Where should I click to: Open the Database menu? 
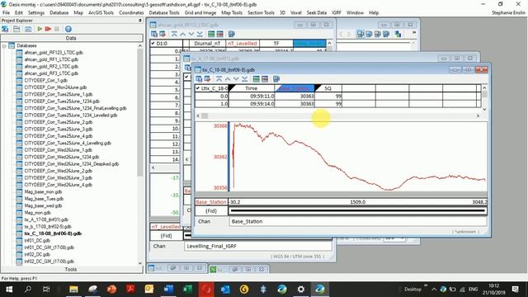tap(59, 12)
